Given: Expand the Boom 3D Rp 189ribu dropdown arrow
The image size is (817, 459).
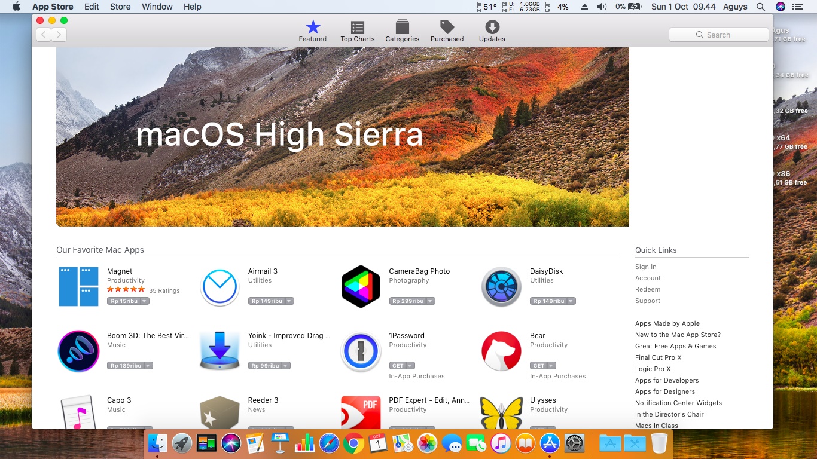Looking at the screenshot, I should [x=148, y=366].
